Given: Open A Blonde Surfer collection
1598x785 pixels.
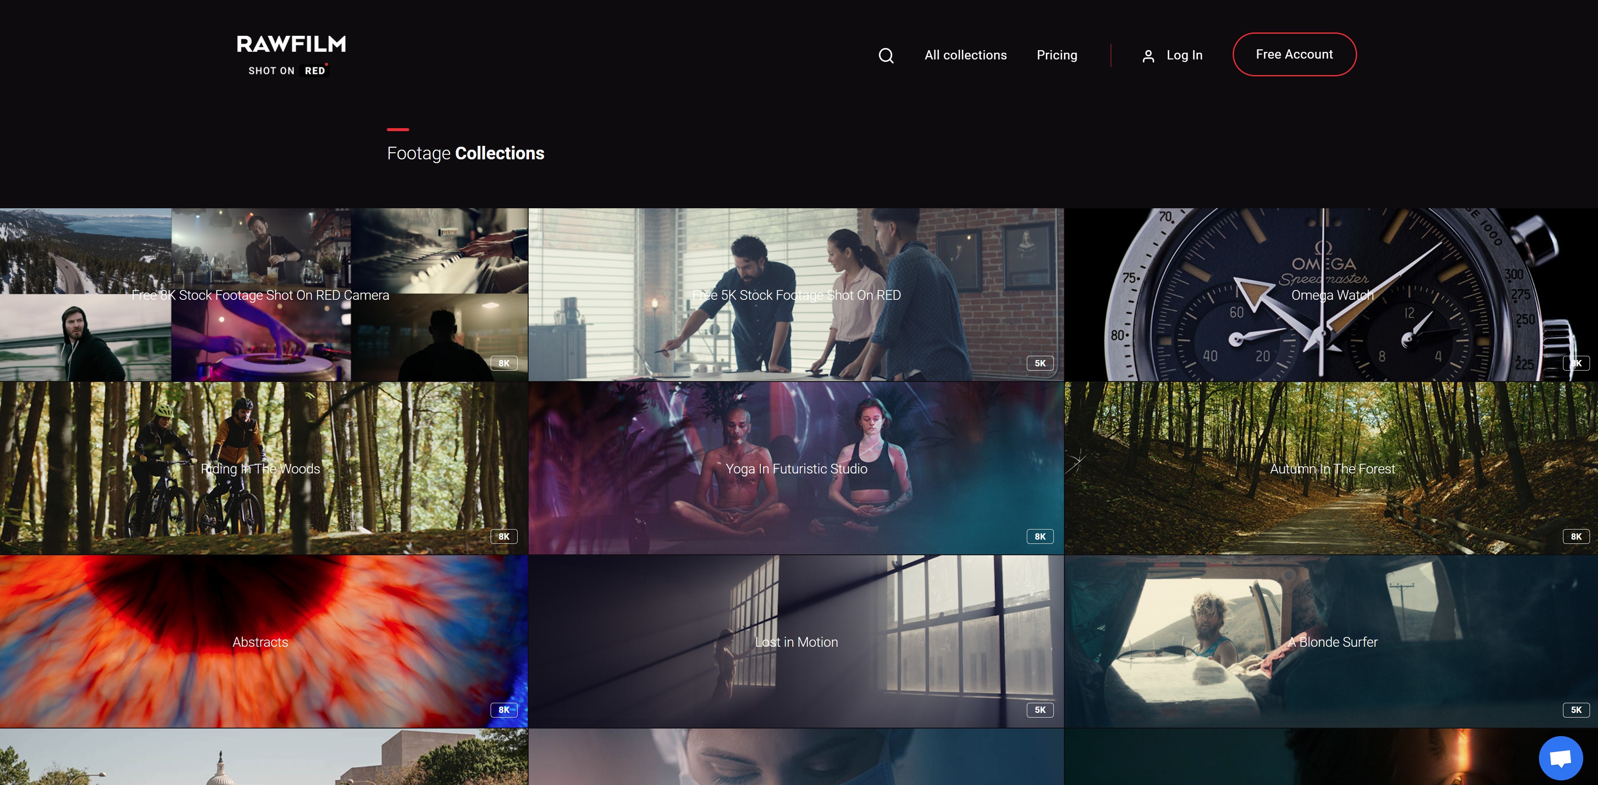Looking at the screenshot, I should tap(1332, 642).
